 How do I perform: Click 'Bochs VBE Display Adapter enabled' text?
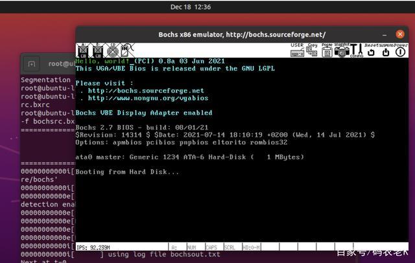(x=144, y=113)
